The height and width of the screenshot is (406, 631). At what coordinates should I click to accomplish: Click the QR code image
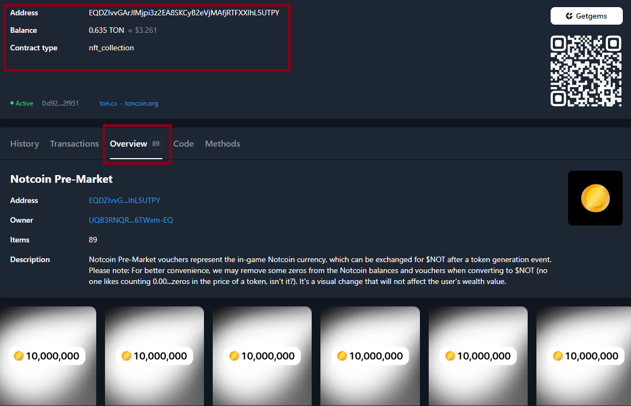coord(586,71)
